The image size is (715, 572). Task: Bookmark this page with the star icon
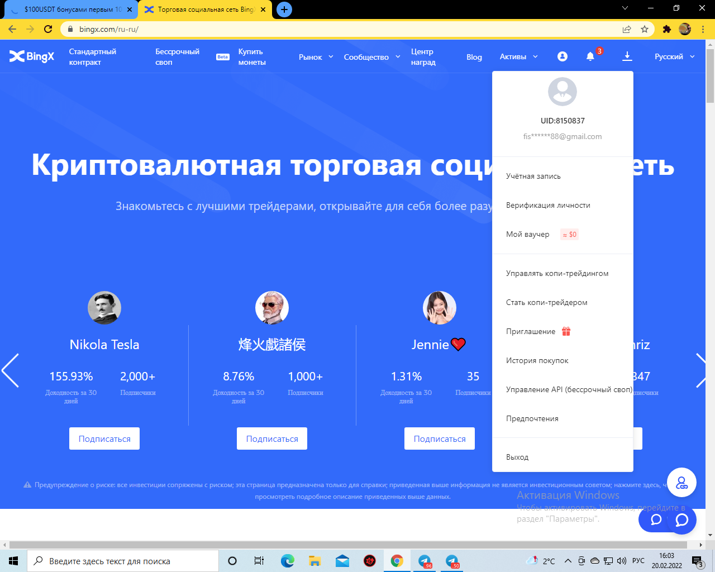645,29
